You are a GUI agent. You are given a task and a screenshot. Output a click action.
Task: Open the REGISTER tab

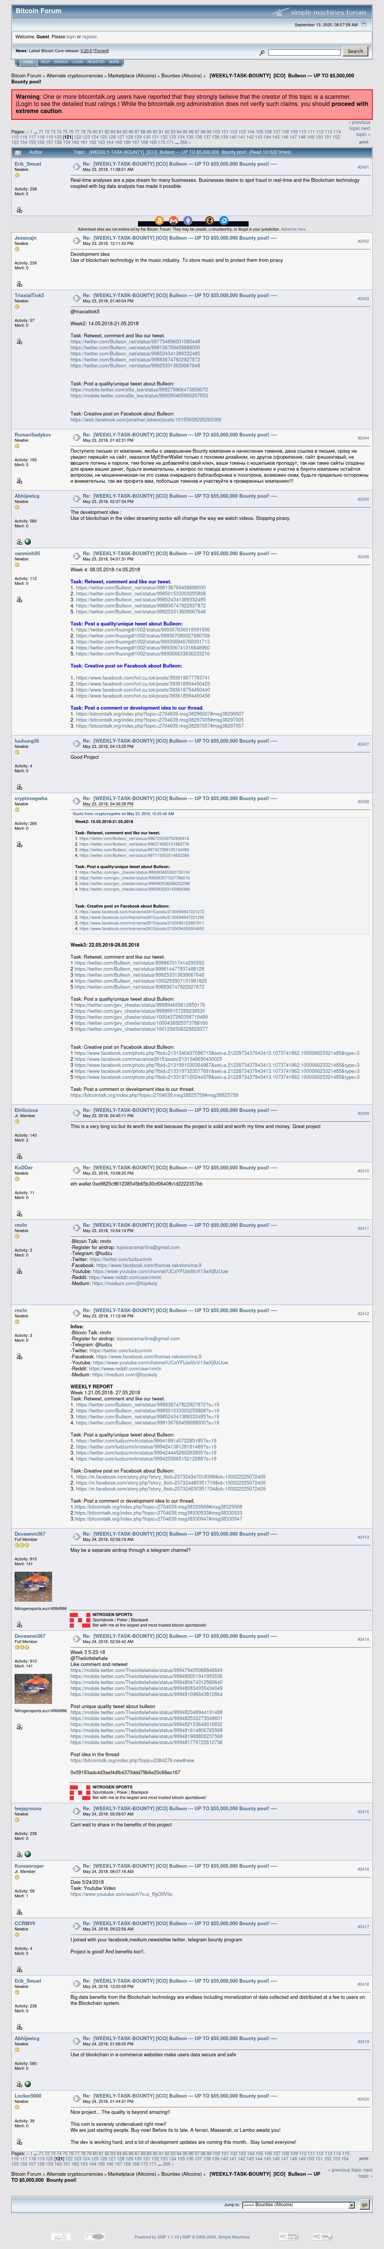[96, 62]
